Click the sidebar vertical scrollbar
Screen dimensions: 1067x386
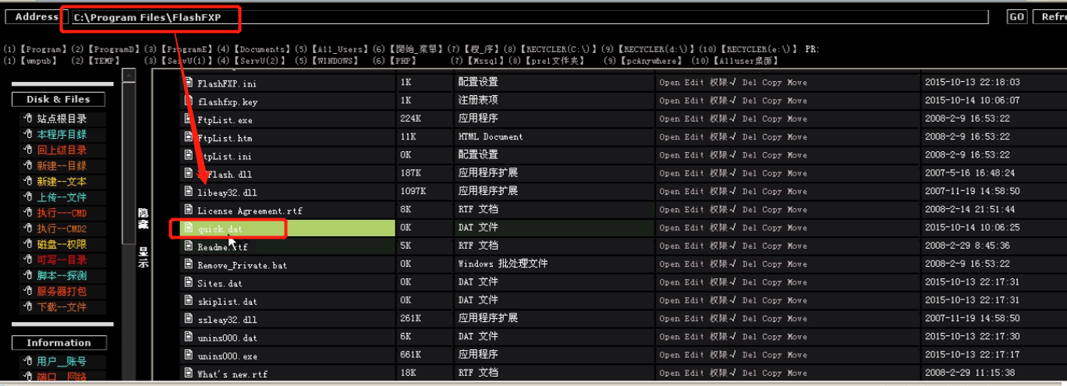coord(129,225)
